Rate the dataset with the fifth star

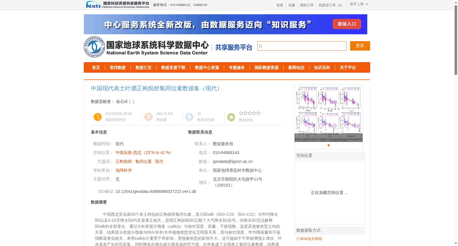pos(258,113)
